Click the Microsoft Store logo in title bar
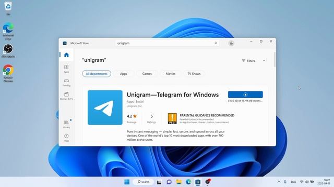The width and height of the screenshot is (334, 187). pos(65,43)
